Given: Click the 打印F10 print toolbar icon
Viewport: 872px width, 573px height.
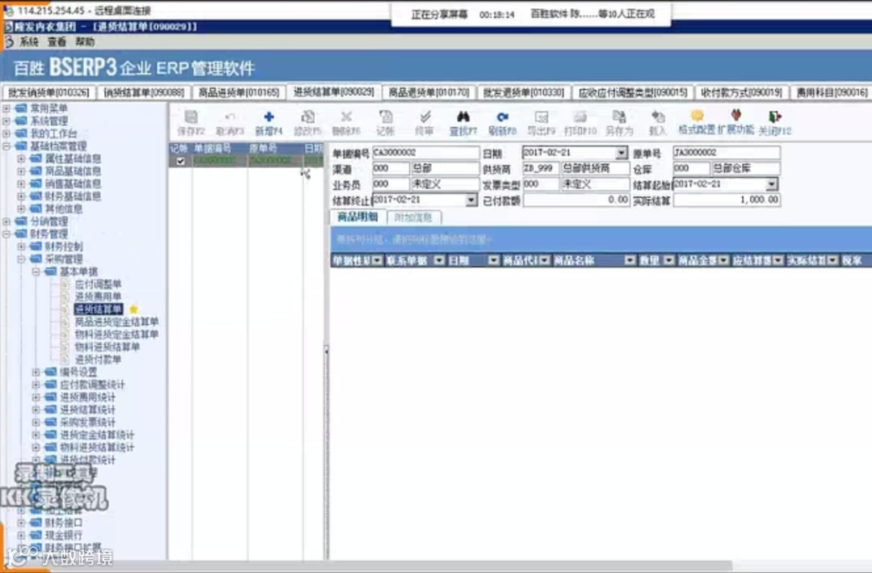Looking at the screenshot, I should coord(580,117).
